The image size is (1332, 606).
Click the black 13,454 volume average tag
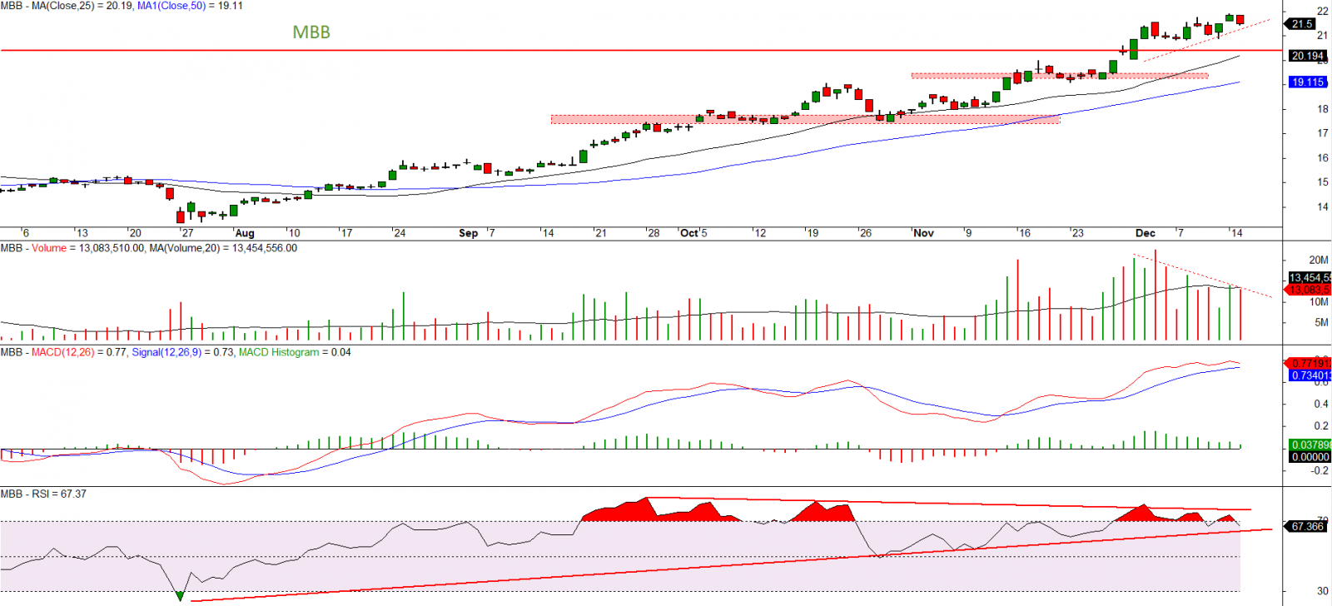[x=1309, y=278]
